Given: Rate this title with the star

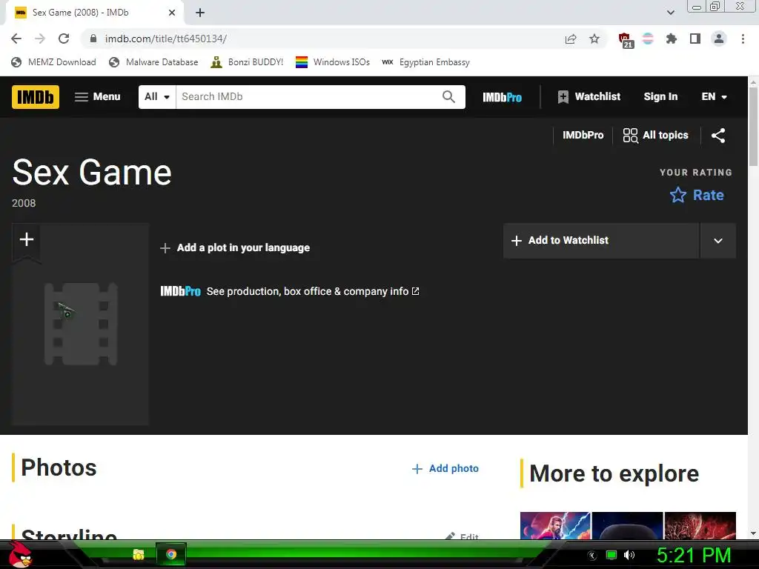Looking at the screenshot, I should pyautogui.click(x=697, y=195).
